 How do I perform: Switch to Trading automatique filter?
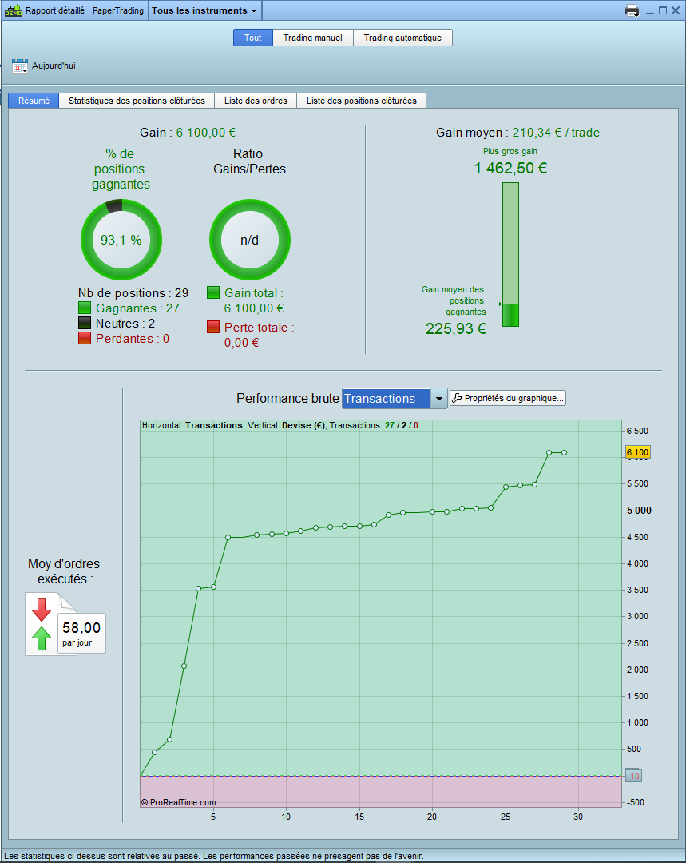point(402,38)
